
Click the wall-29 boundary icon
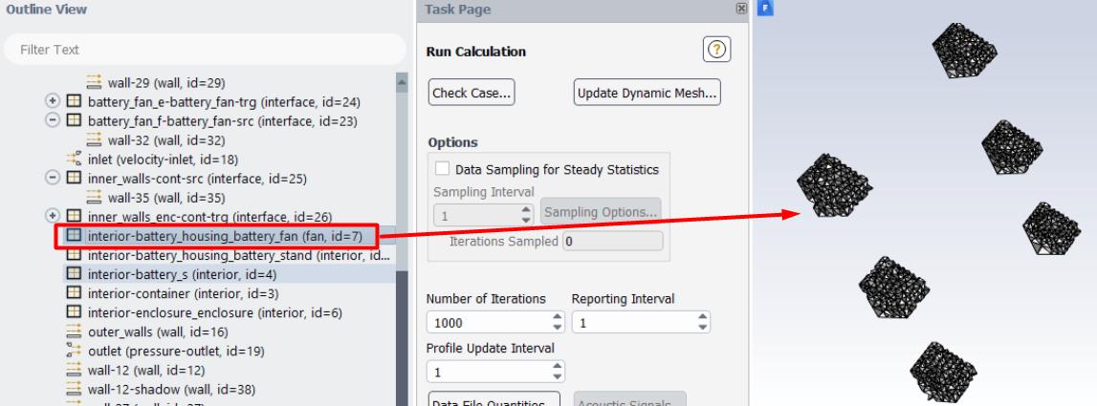94,82
